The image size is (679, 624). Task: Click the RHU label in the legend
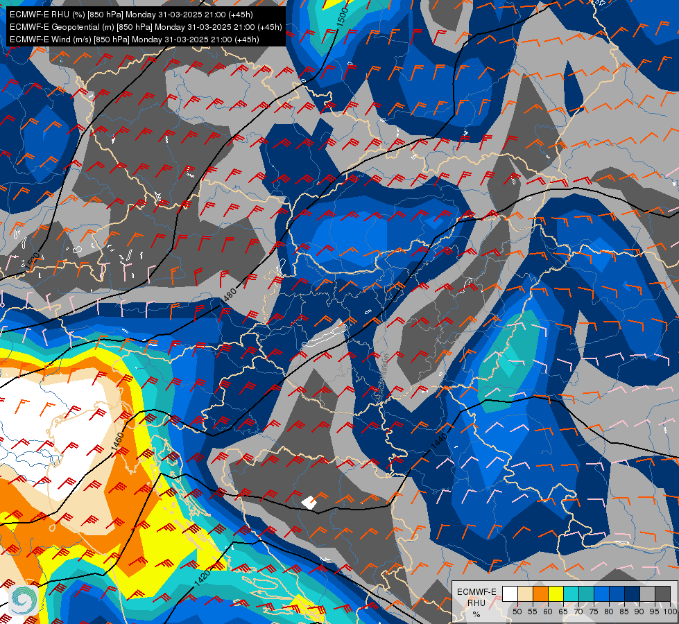click(476, 603)
